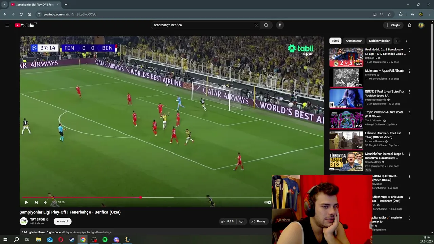Open Real Madrid 2 x 3 Barcelona thumbnail
This screenshot has width=434, height=244.
pos(346,57)
